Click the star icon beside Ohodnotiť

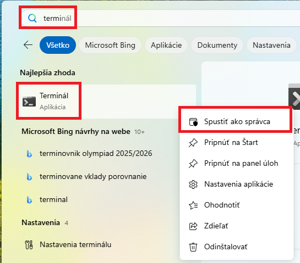point(193,205)
